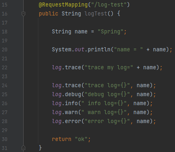Click the @RequestMapping annotation
Image resolution: width=175 pixels, height=152 pixels.
click(63, 5)
